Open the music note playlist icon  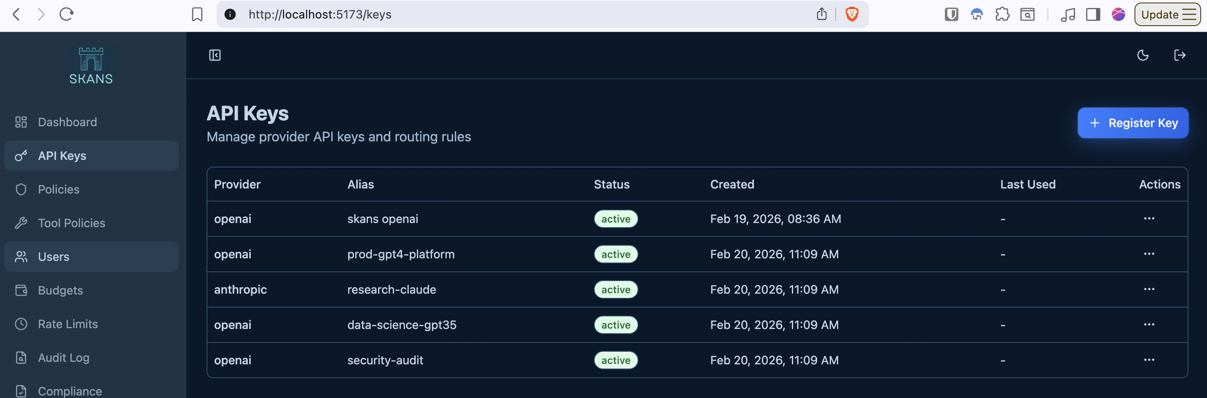[x=1068, y=14]
